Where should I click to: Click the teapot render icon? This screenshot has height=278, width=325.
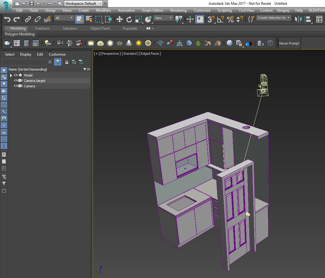(x=7, y=43)
